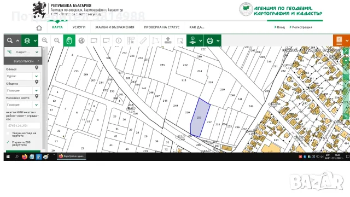Click the location pin next to Област
This screenshot has height=197, width=350.
(37, 68)
